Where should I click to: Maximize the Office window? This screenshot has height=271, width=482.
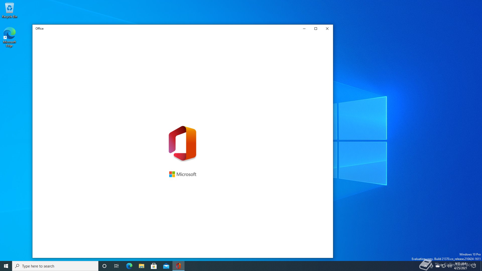pyautogui.click(x=316, y=29)
